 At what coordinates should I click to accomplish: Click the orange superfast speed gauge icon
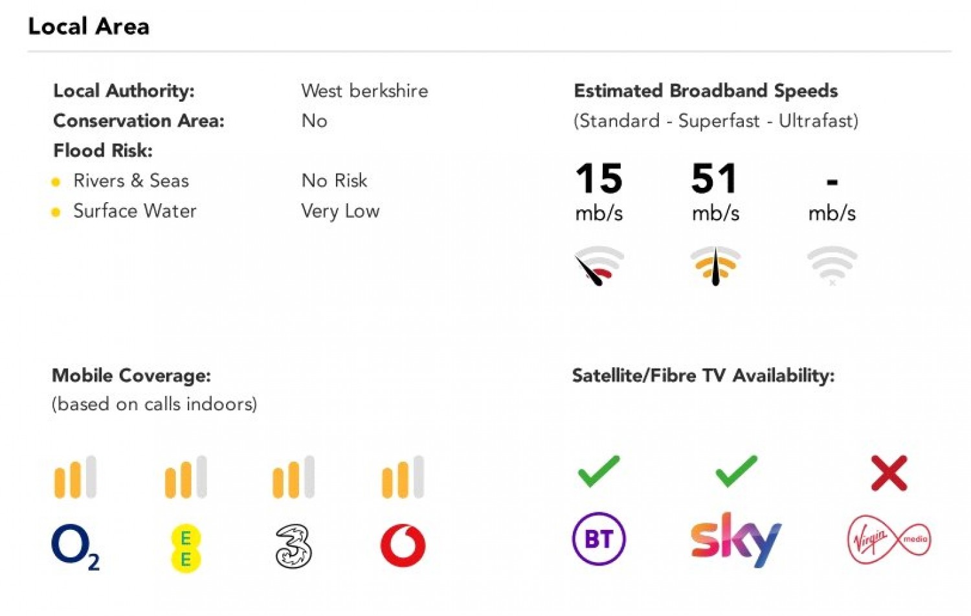(x=715, y=266)
